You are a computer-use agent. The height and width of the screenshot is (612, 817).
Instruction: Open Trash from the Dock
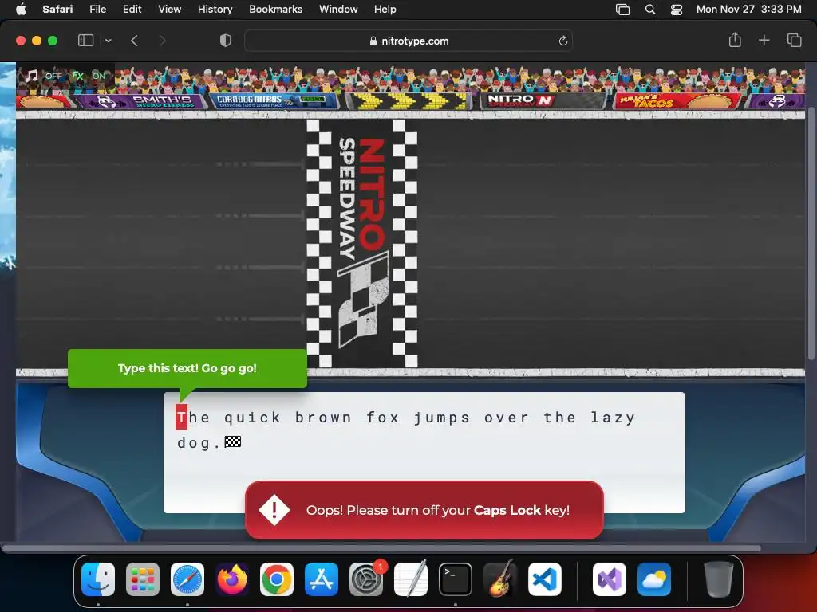coord(719,579)
